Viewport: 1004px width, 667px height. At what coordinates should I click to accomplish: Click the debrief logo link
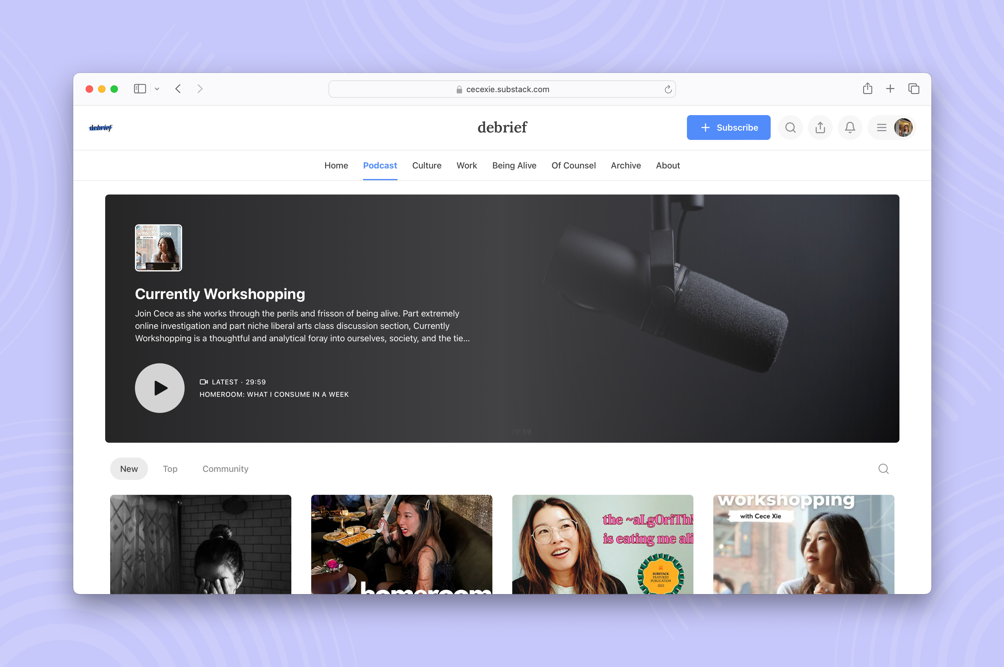pyautogui.click(x=101, y=127)
